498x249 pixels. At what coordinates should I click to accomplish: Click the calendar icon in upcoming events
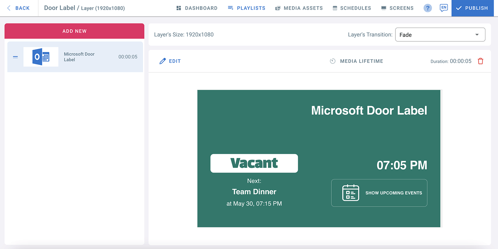(351, 193)
